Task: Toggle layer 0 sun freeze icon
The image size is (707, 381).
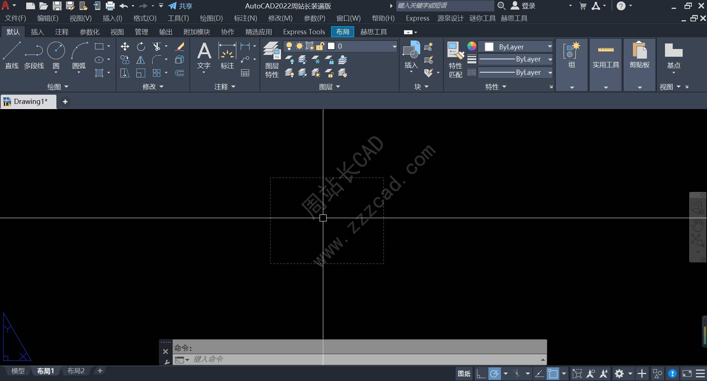Action: tap(299, 46)
